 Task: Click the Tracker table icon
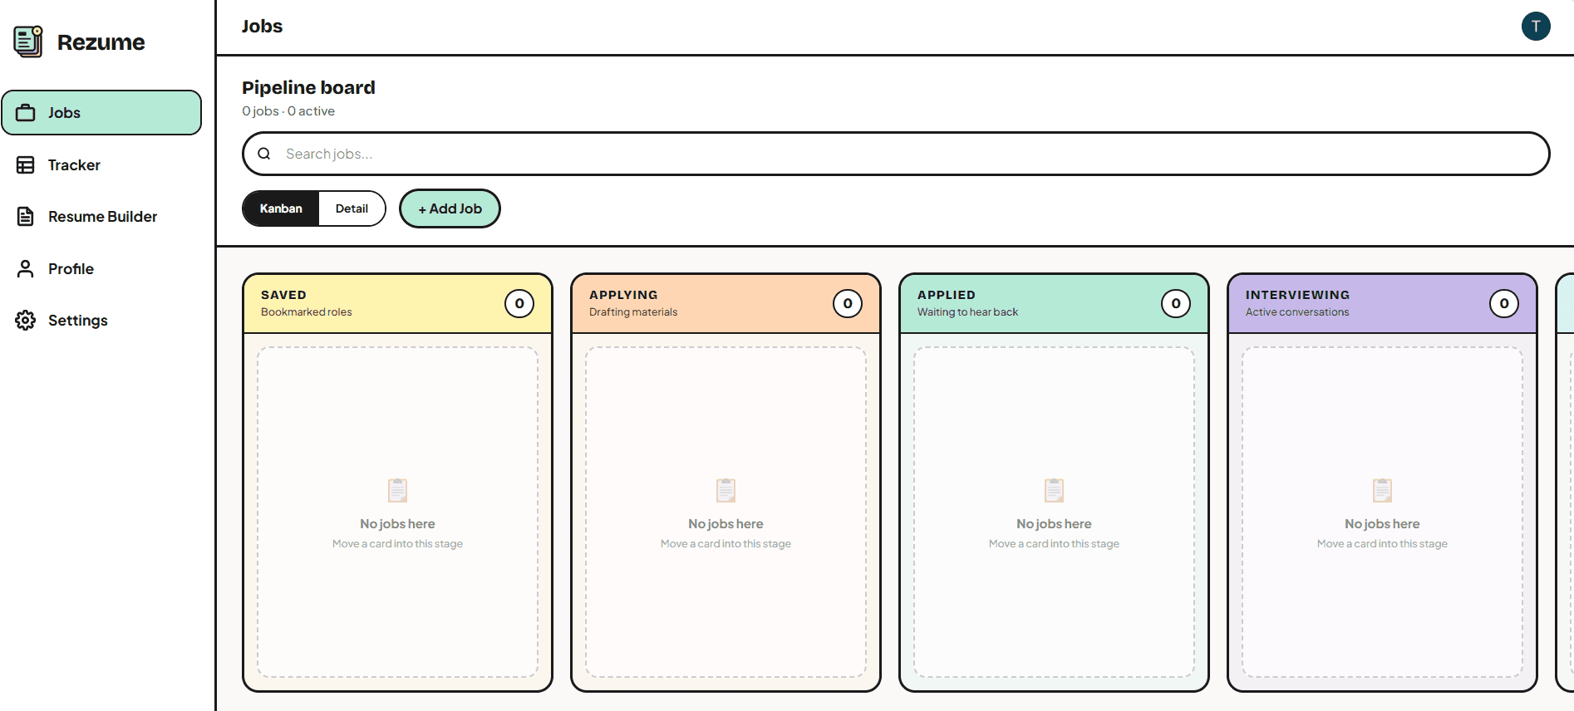(x=26, y=165)
